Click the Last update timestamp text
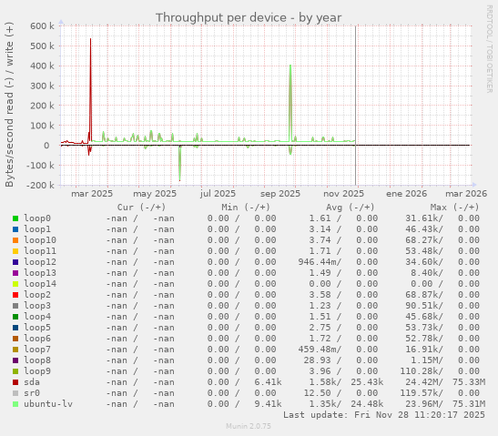498x436 pixels. (384, 415)
